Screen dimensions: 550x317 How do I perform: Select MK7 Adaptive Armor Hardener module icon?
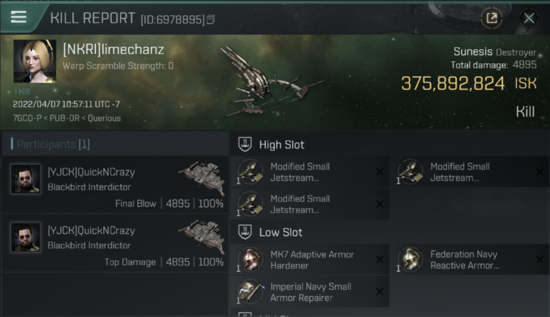point(250,260)
